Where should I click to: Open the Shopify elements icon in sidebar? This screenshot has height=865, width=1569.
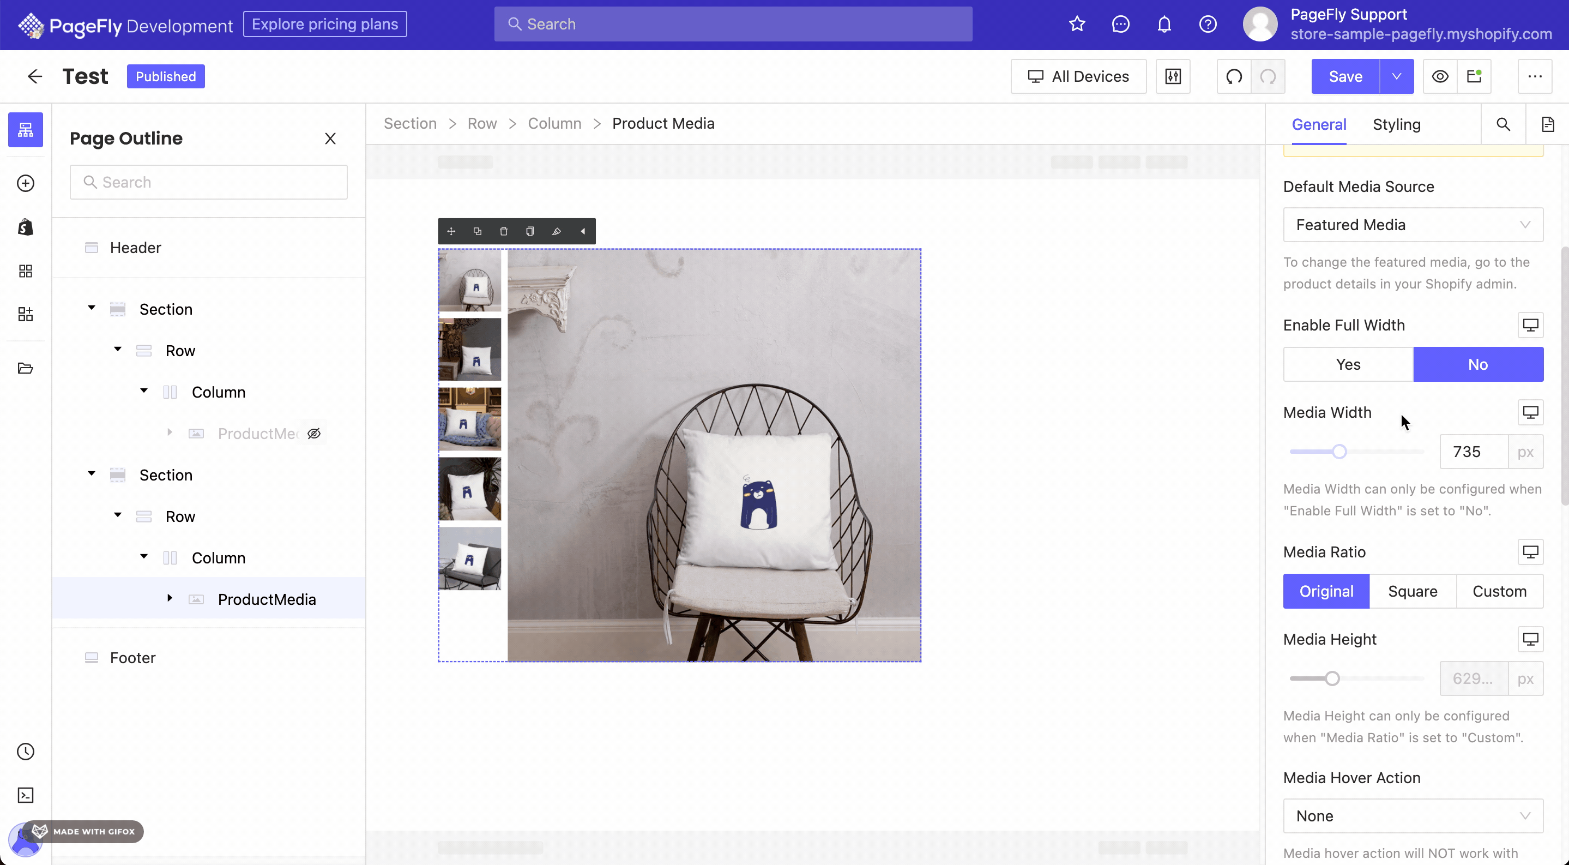click(x=26, y=227)
